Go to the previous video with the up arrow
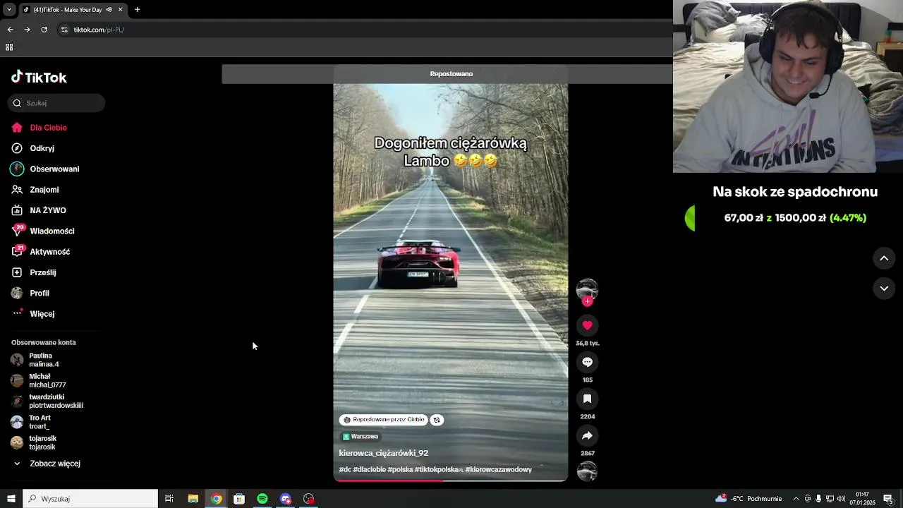 884,258
